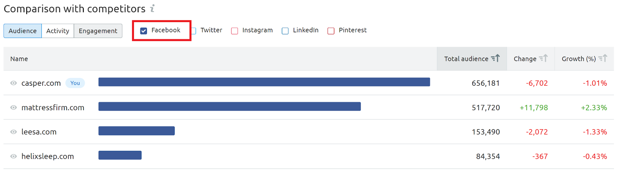Select the Audience tab
The height and width of the screenshot is (172, 617).
pyautogui.click(x=22, y=31)
